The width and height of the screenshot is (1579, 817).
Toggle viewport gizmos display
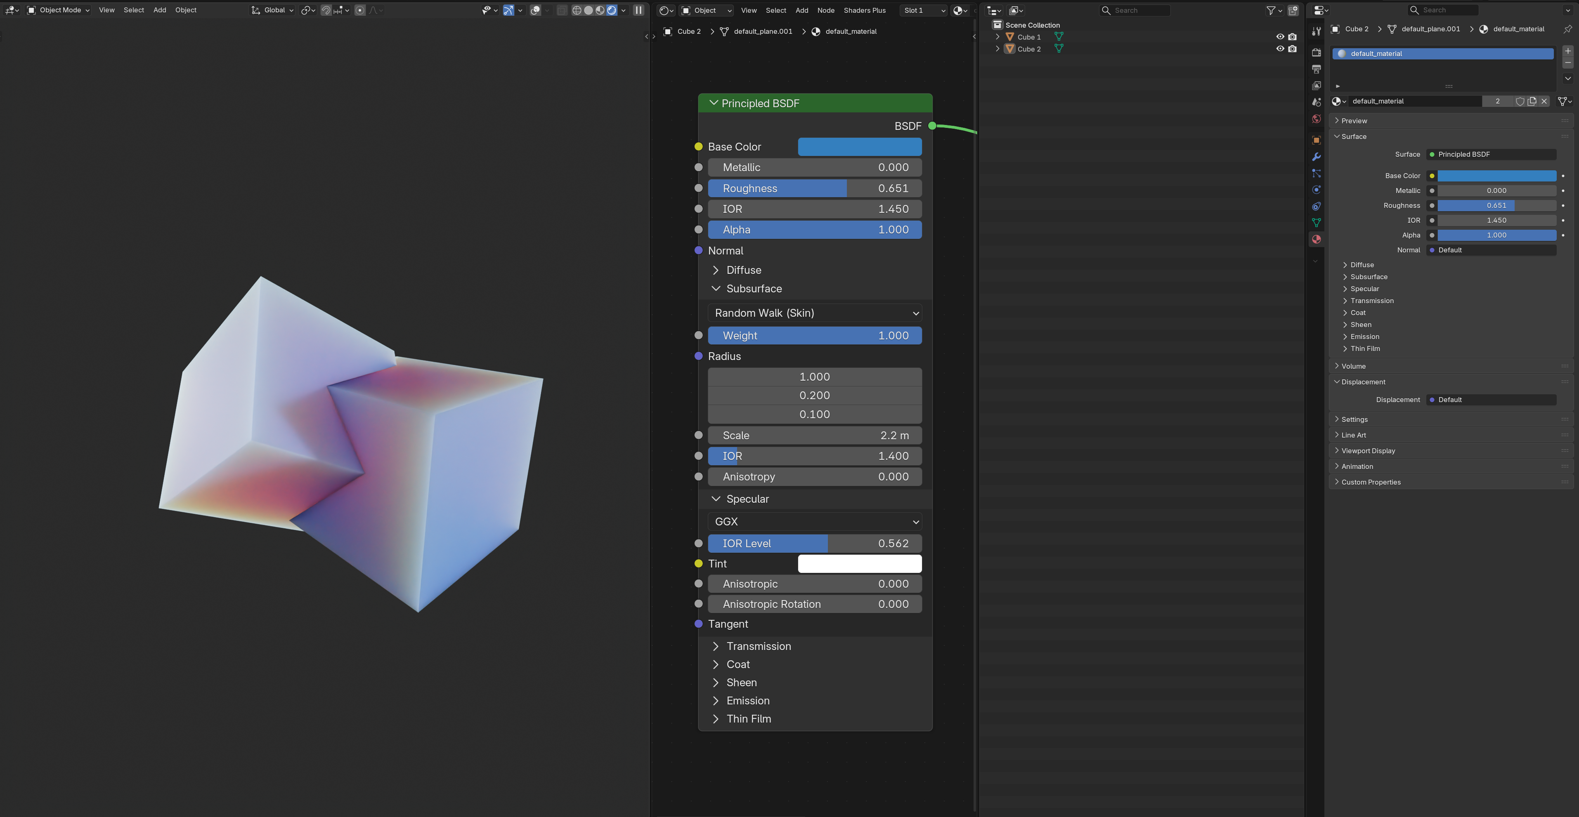tap(508, 10)
